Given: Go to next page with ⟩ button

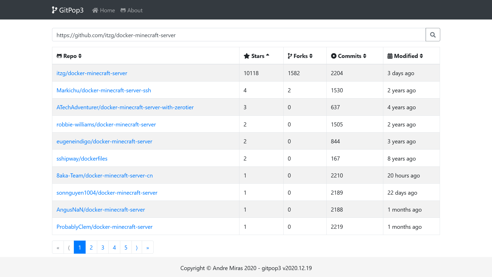Looking at the screenshot, I should 137,247.
